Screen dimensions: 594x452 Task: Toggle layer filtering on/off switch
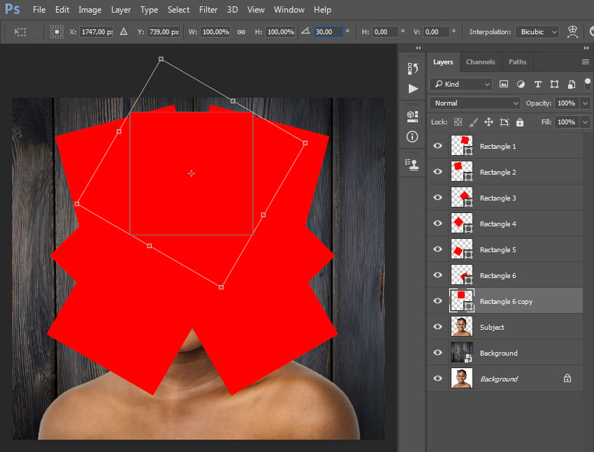[587, 84]
